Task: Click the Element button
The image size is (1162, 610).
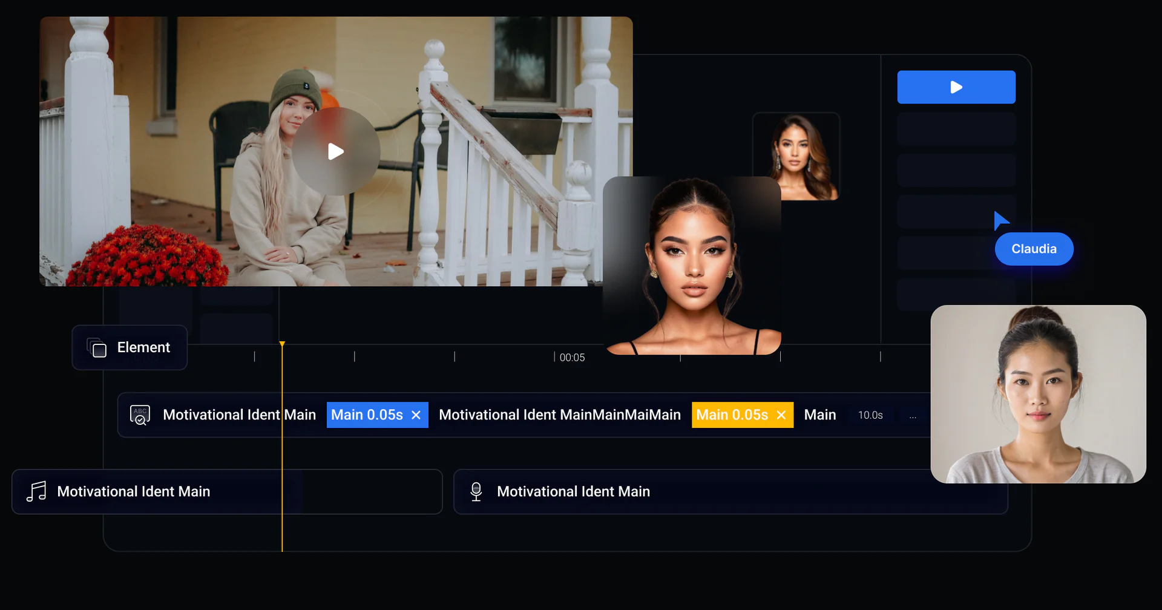Action: [x=129, y=347]
